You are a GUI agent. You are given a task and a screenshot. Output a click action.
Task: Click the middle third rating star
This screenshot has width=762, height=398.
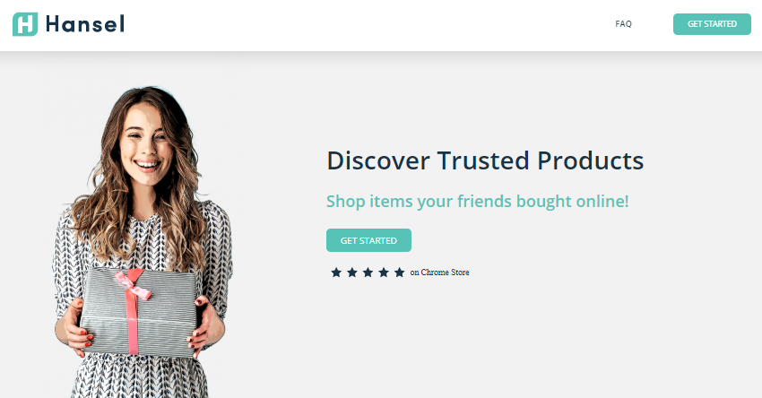coord(368,273)
